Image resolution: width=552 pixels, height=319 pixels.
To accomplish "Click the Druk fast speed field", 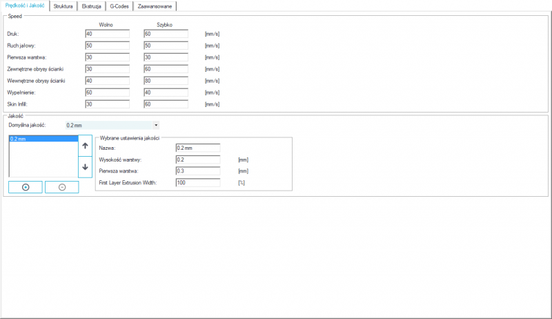I will pyautogui.click(x=166, y=33).
